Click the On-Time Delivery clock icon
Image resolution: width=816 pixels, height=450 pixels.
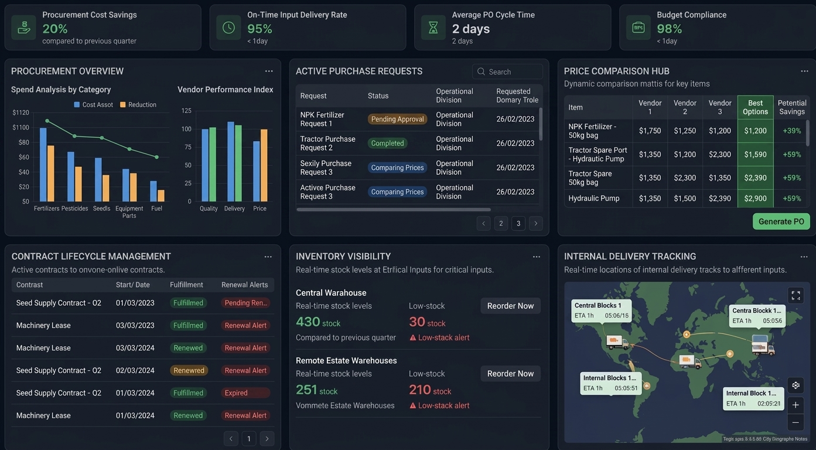coord(228,28)
